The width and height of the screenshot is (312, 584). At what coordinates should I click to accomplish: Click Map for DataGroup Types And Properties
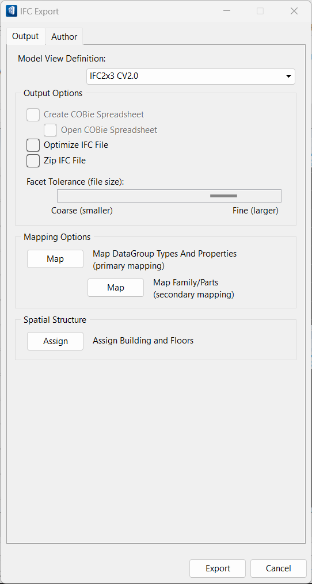click(x=55, y=259)
